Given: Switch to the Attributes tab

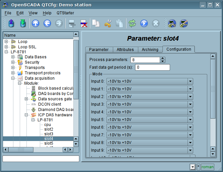Looking at the screenshot, I should (125, 50).
